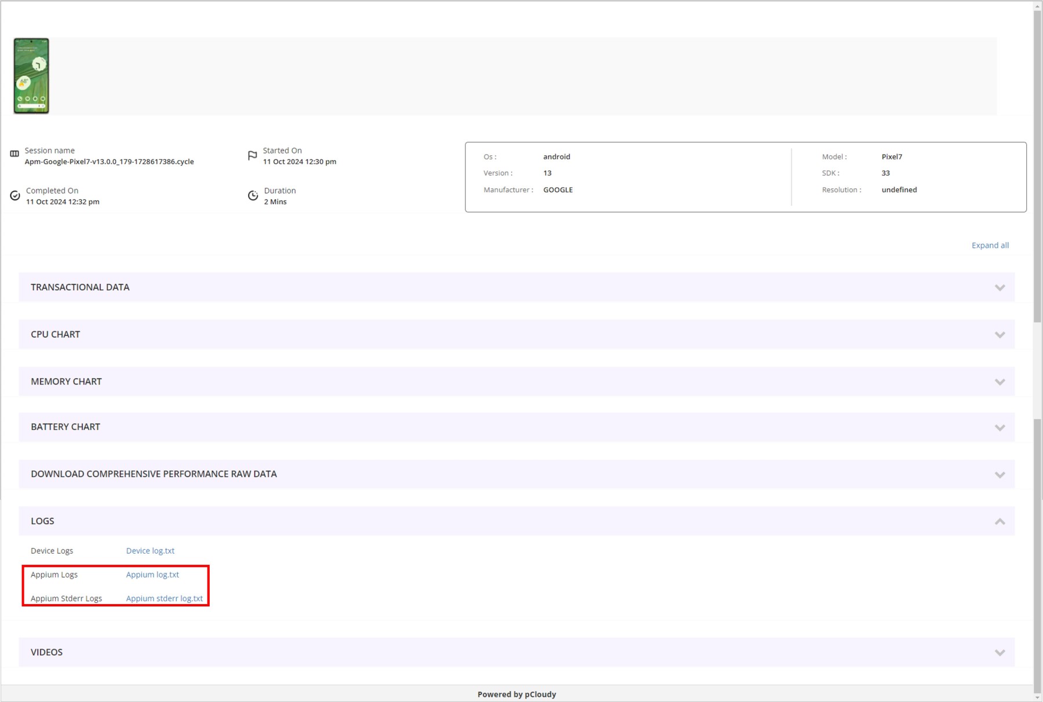Open the Device log.txt link
The image size is (1043, 702).
point(150,551)
